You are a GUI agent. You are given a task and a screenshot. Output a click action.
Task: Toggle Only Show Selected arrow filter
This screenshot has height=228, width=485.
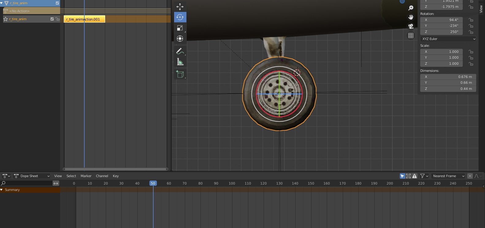point(403,176)
